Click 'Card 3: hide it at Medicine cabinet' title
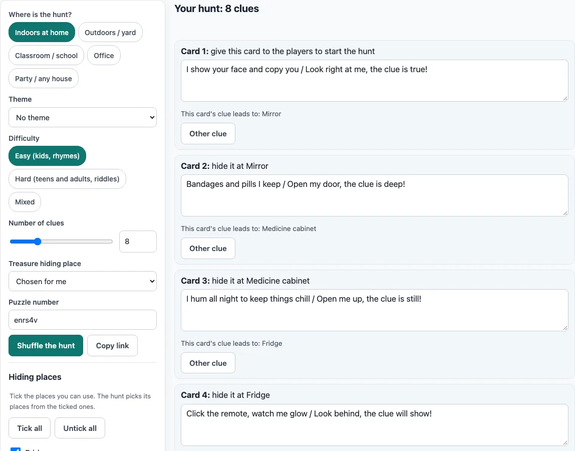The width and height of the screenshot is (575, 451). [245, 281]
